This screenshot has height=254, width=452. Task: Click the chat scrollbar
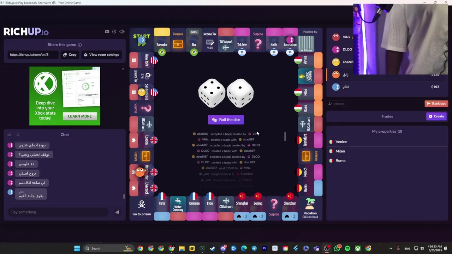tap(124, 196)
